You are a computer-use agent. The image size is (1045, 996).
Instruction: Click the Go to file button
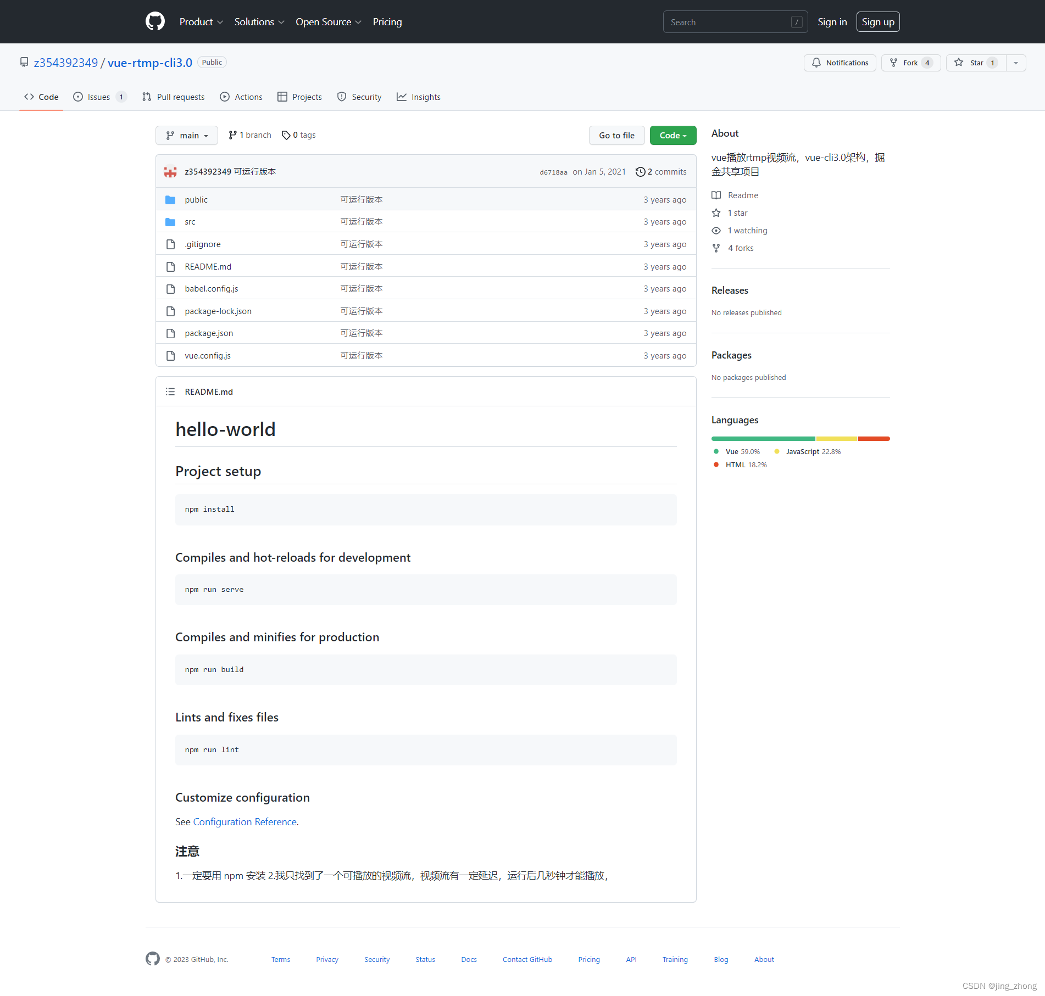[616, 135]
